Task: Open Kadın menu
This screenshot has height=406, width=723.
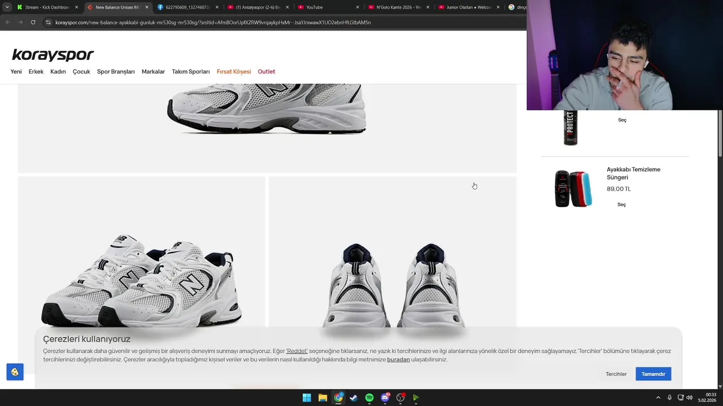Action: [x=58, y=72]
